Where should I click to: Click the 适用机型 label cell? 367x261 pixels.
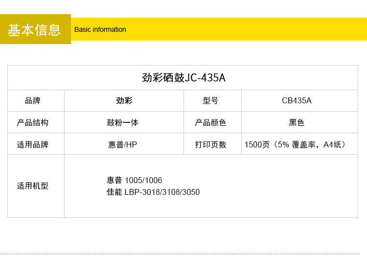point(33,186)
